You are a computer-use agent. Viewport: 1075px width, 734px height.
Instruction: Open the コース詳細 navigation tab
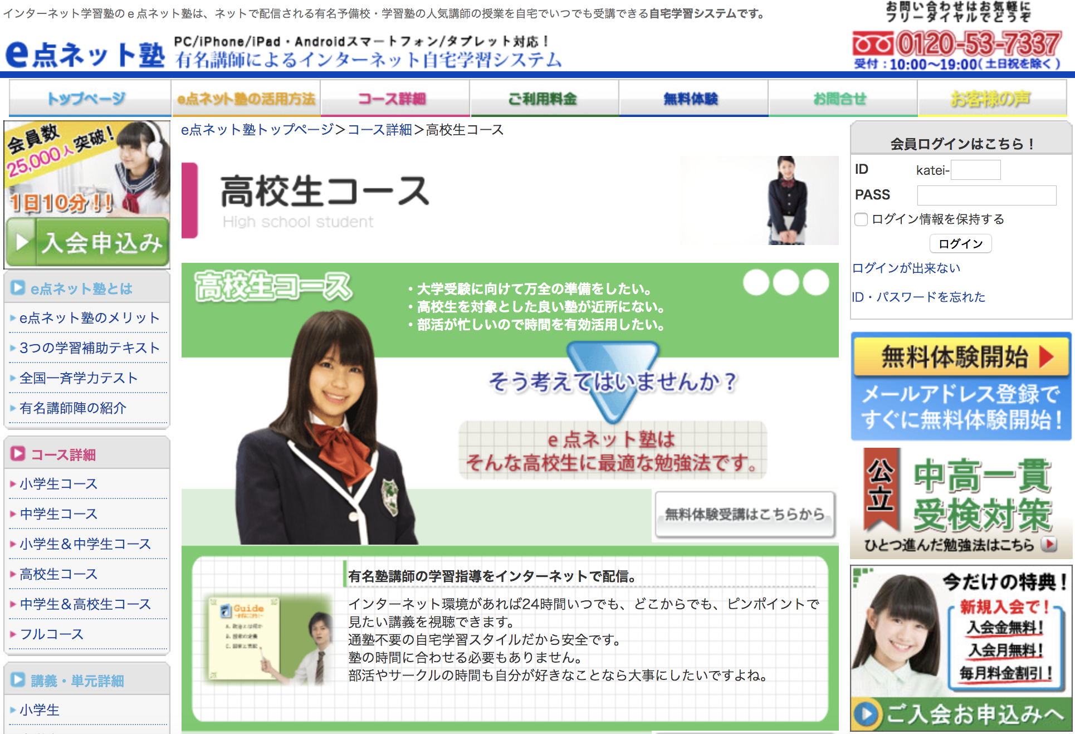395,99
